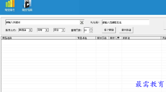This screenshot has width=166, height=92.
Task: Sort by 商品名称 column header
Action: [x=39, y=38]
